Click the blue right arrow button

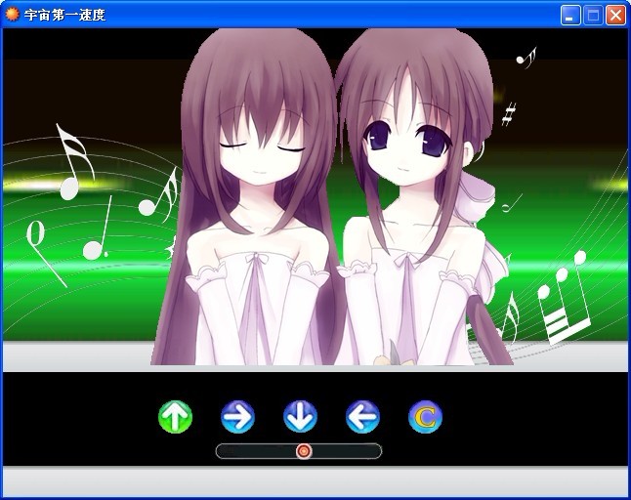pos(237,417)
